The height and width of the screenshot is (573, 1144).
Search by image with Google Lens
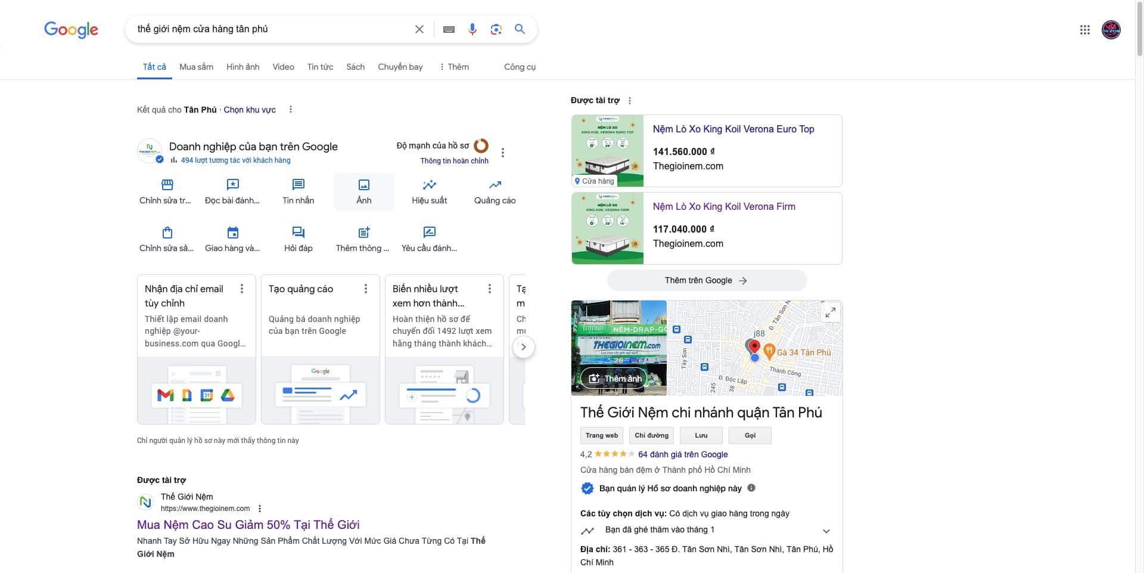(x=496, y=29)
